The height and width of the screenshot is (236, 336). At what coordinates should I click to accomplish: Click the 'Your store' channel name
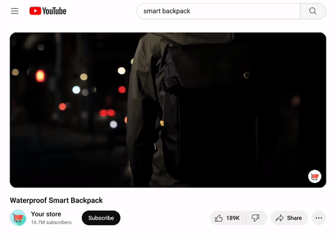[46, 214]
